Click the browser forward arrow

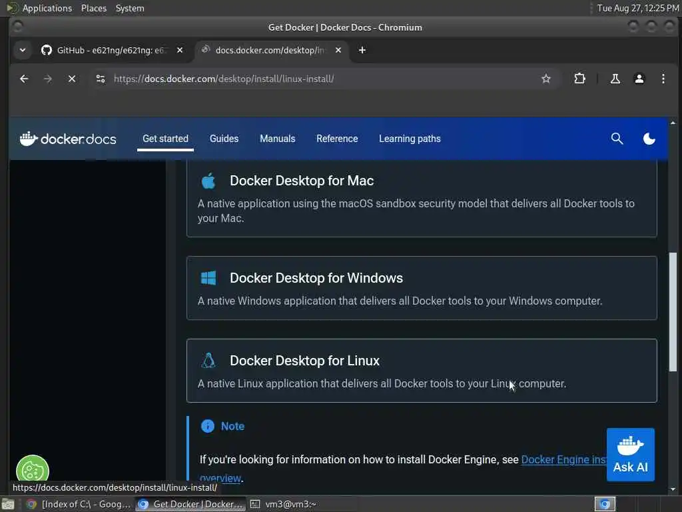(48, 79)
